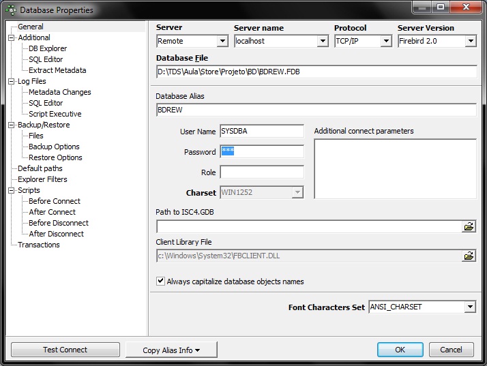Click browse folder icon for ISC4.GDB path
487x366 pixels.
469,226
